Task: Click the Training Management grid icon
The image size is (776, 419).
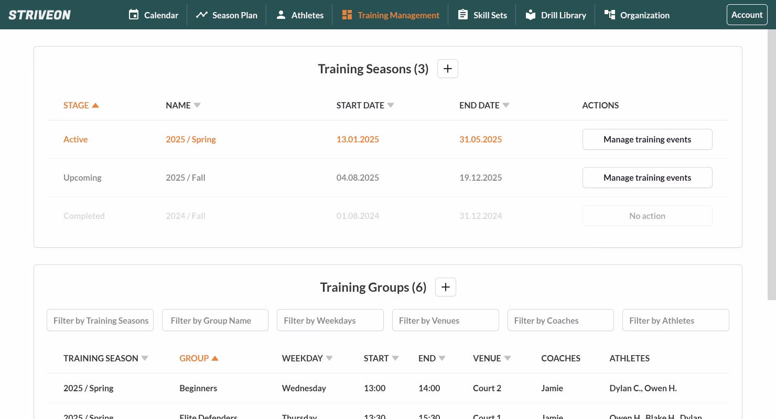Action: (347, 15)
